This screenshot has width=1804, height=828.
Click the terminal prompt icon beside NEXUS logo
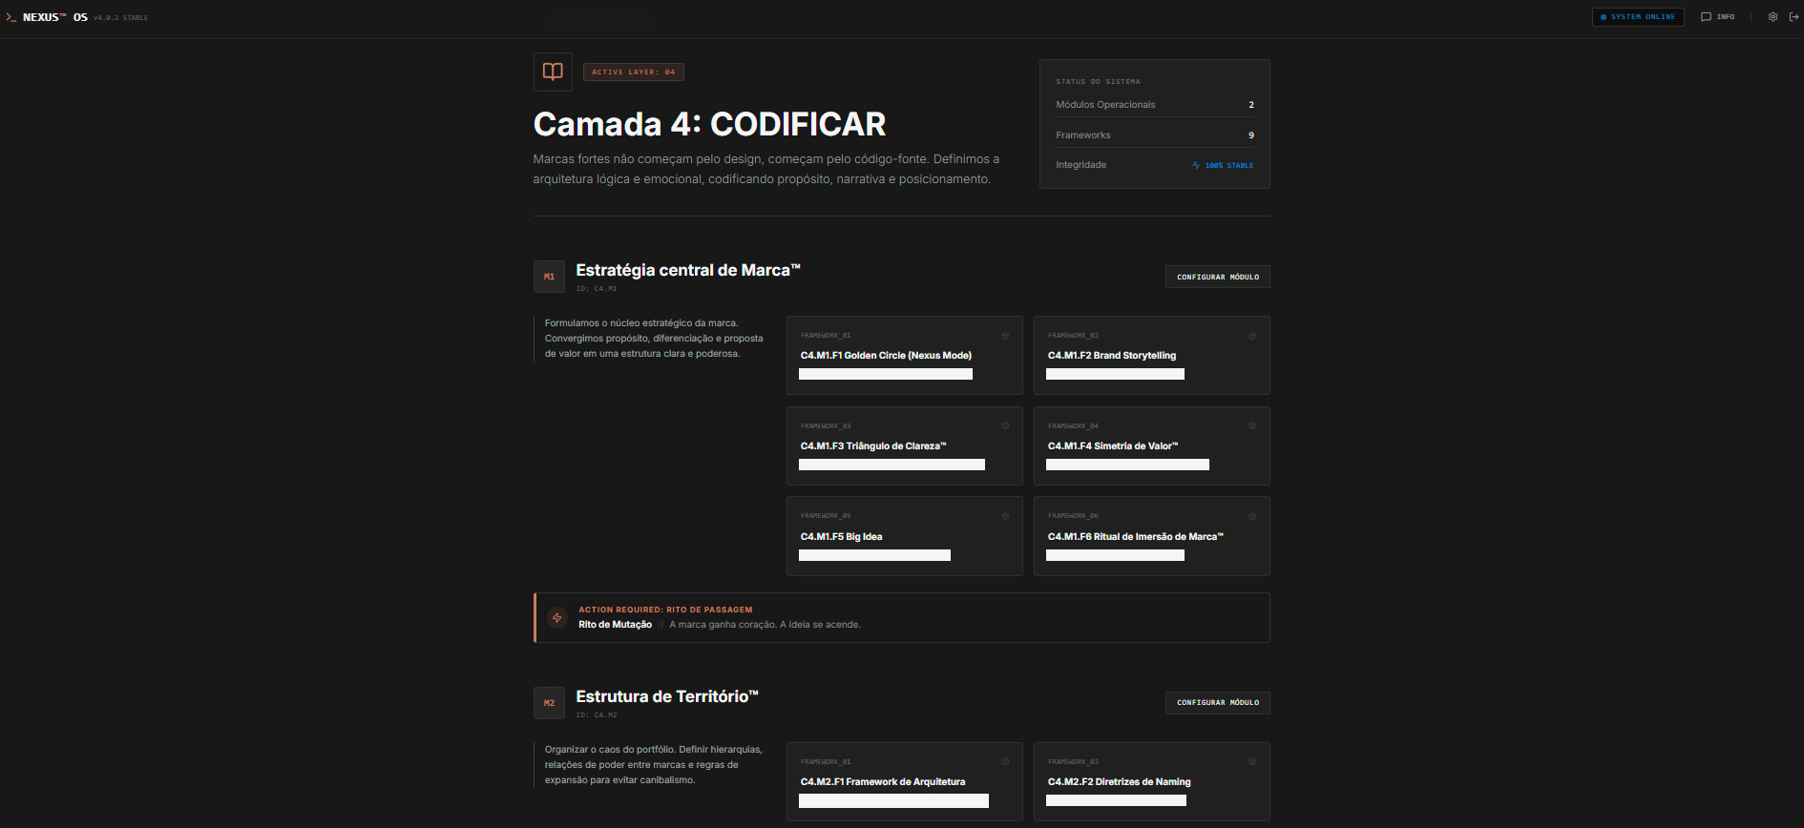[11, 17]
